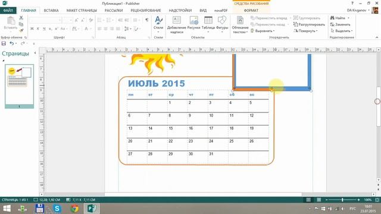Click Redo arrow icon
Viewport: 381px width, 214px height.
[23, 43]
